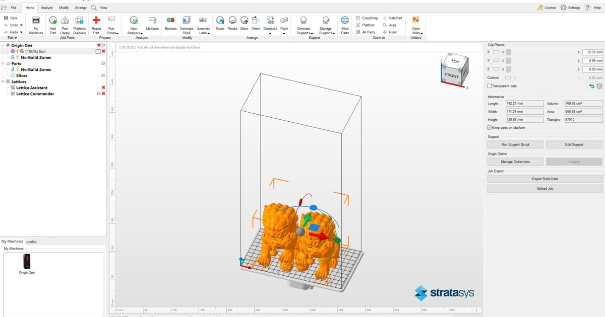
Task: Switch to the Joblist tab
Action: pos(31,242)
